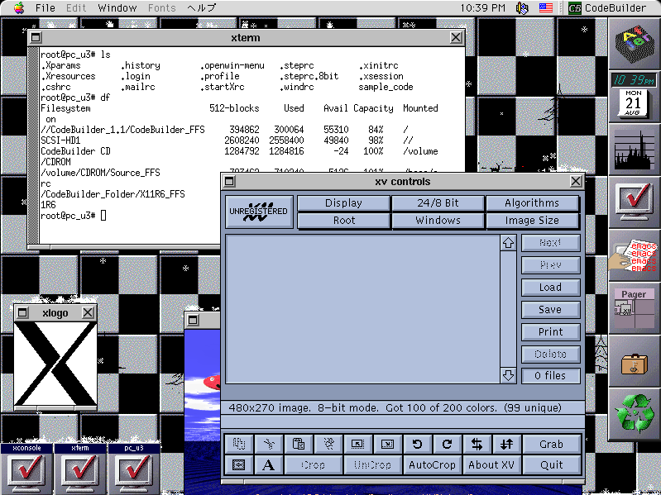Click the xlogo window X graphic
Image resolution: width=661 pixels, height=495 pixels.
pyautogui.click(x=55, y=364)
